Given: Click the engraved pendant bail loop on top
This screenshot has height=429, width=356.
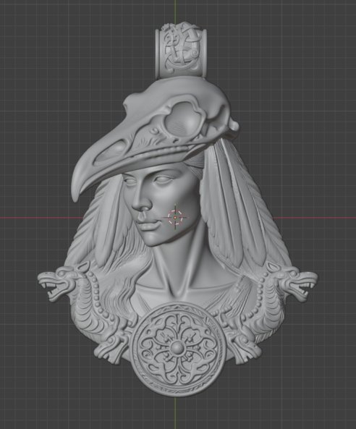Looking at the screenshot, I should click(181, 51).
